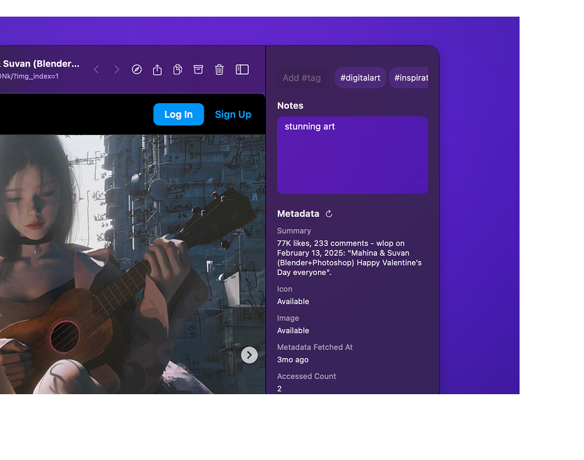The width and height of the screenshot is (584, 460).
Task: Click the artwork image of girl with ukulele
Action: pyautogui.click(x=132, y=265)
